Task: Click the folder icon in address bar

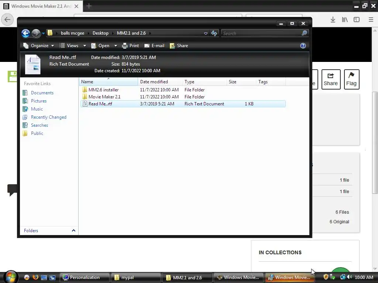Action: tap(50, 33)
